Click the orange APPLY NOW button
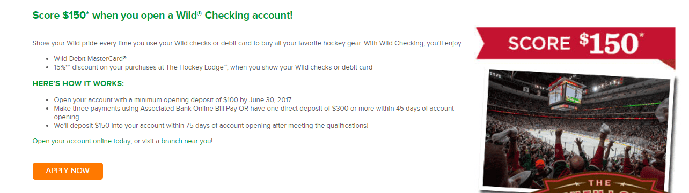 point(68,171)
